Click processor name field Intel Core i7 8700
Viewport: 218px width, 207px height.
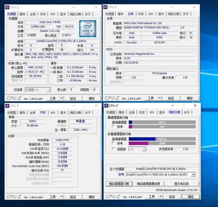coord(50,22)
